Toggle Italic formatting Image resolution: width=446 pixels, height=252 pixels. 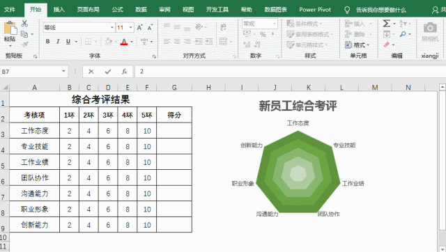[58, 42]
